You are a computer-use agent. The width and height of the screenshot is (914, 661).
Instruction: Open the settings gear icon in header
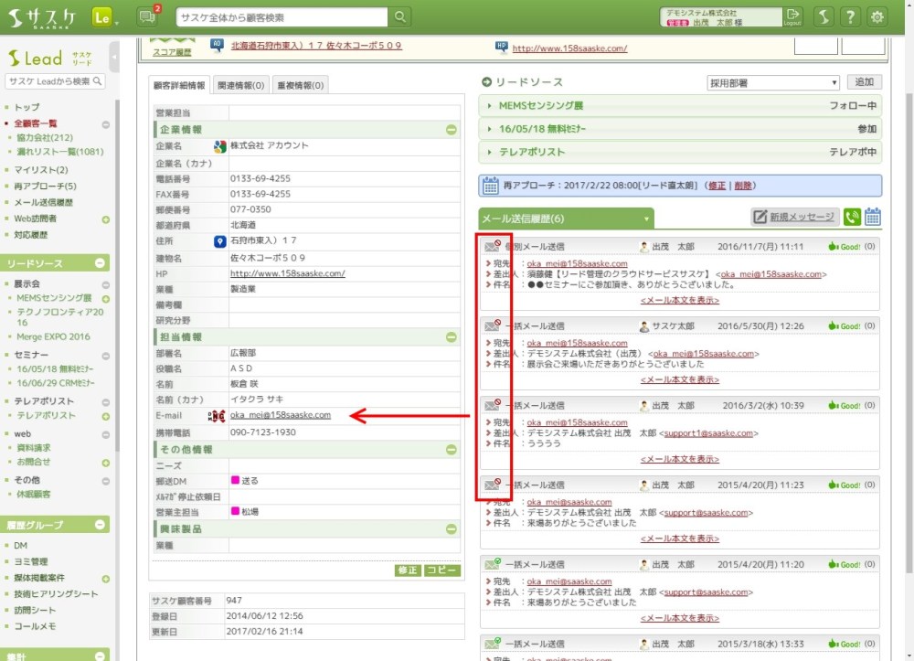(877, 17)
